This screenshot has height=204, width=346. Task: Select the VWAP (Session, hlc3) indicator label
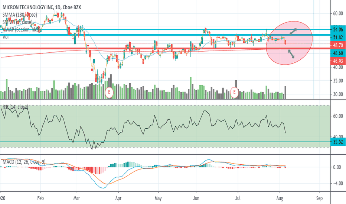21,30
